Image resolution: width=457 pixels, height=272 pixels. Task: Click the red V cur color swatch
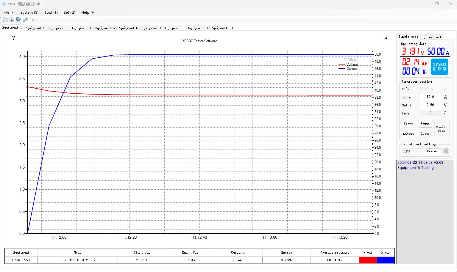[368, 260]
